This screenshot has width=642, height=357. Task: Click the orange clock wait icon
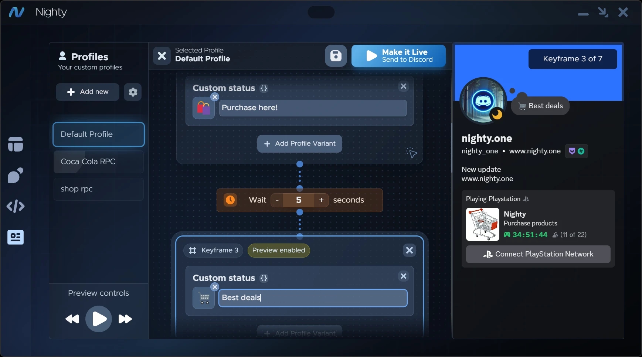(x=230, y=200)
